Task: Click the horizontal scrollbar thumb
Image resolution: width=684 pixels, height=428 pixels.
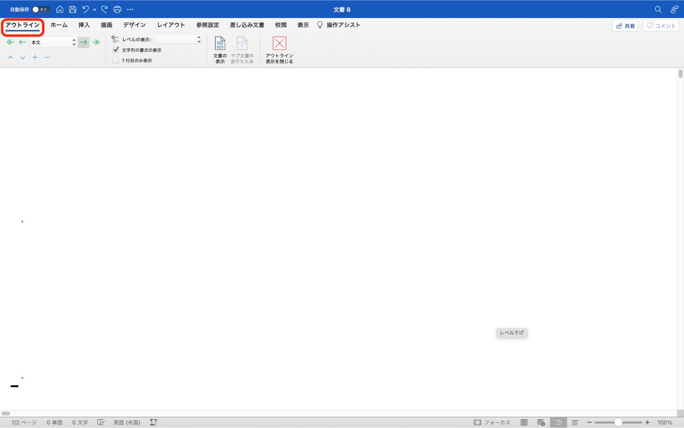Action: [x=6, y=413]
